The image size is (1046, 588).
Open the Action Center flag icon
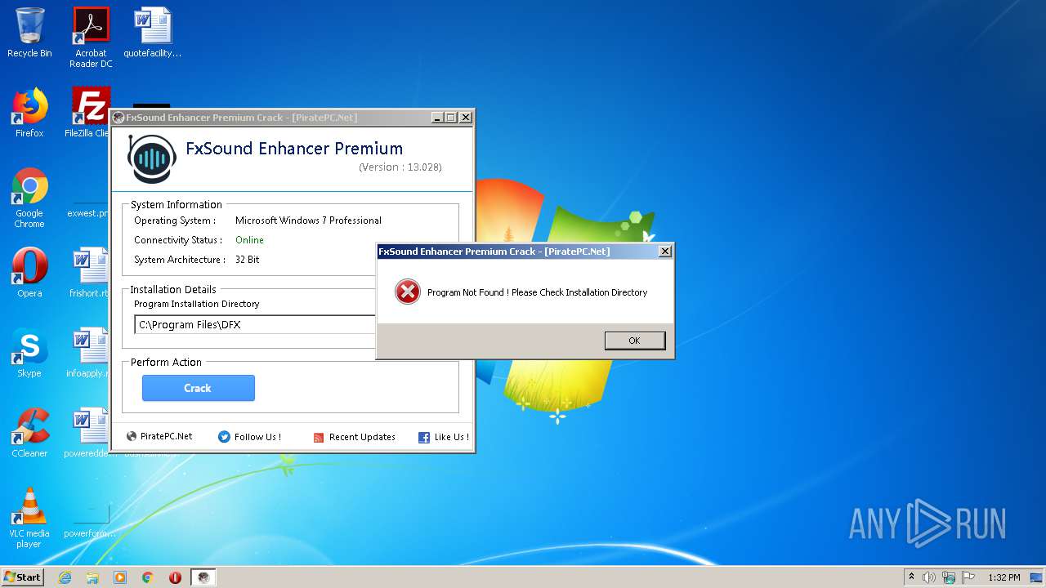pyautogui.click(x=968, y=577)
